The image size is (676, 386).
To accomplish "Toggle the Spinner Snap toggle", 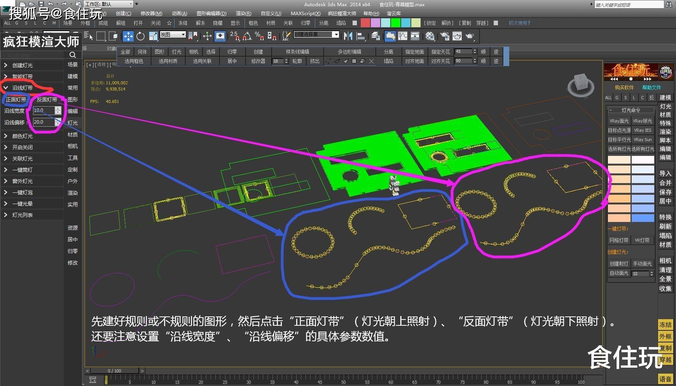I will (x=272, y=36).
